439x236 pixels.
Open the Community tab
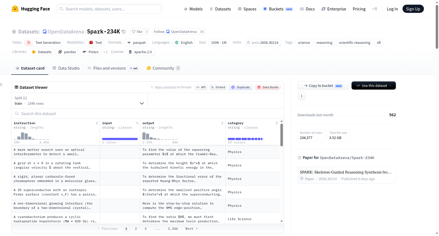click(x=163, y=68)
